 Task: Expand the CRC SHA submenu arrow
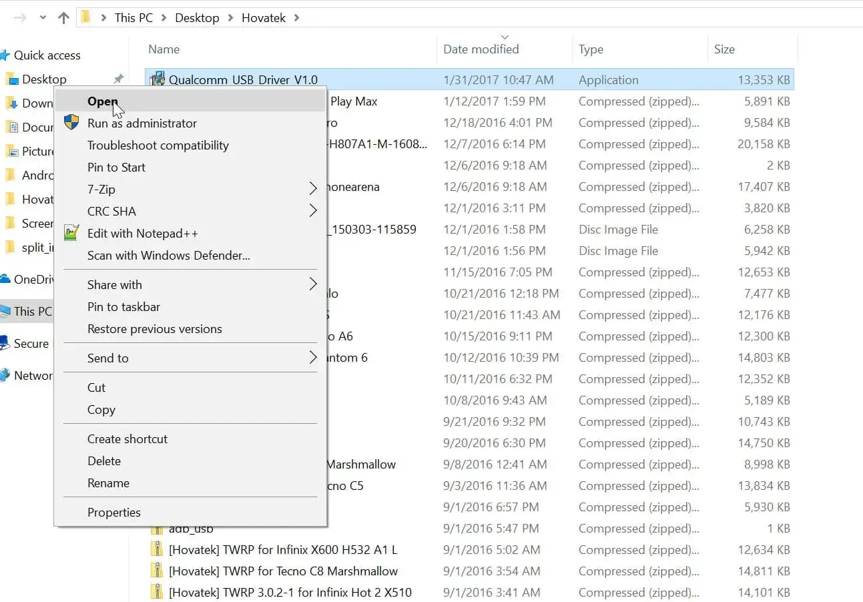(313, 212)
